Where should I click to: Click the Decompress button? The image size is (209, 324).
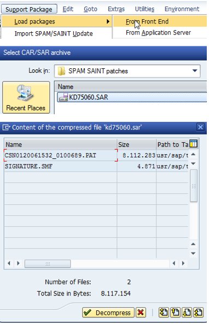point(108,313)
